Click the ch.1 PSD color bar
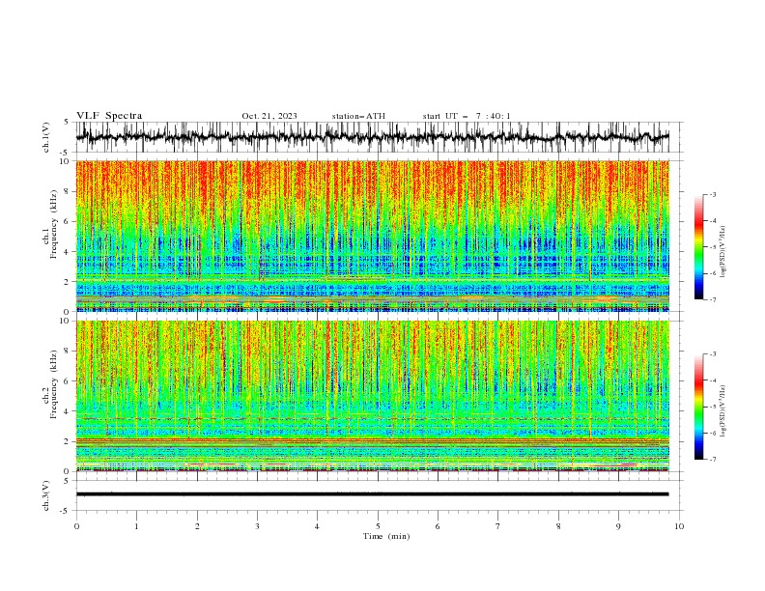The width and height of the screenshot is (765, 591). [x=698, y=247]
